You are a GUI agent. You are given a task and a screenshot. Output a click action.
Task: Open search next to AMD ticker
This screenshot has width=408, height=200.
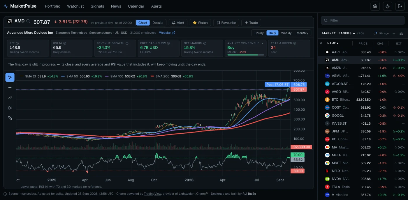pyautogui.click(x=28, y=21)
